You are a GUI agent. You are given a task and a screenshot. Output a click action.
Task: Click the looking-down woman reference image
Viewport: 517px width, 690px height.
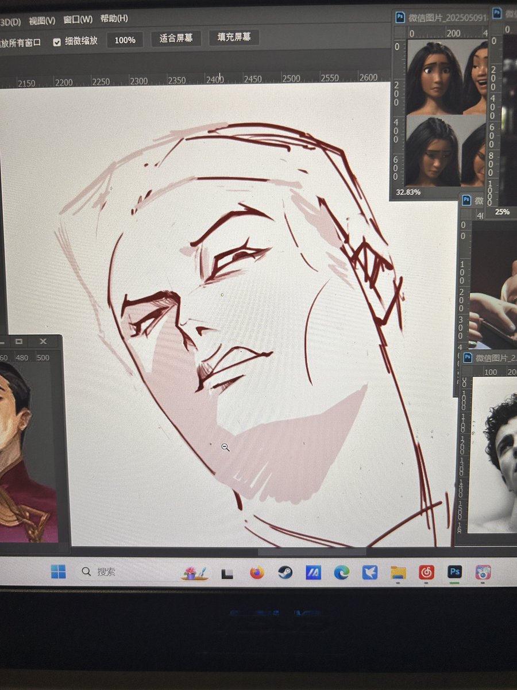(x=434, y=151)
